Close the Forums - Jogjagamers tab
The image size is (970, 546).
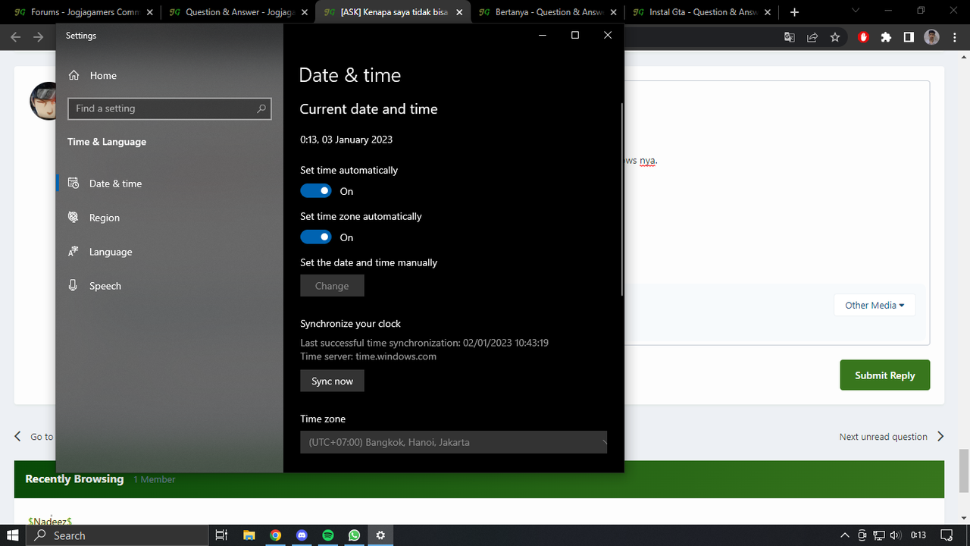(x=149, y=12)
